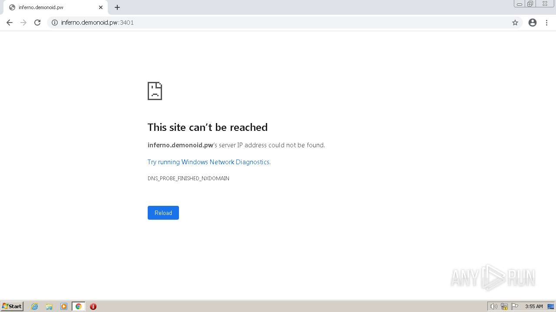Image resolution: width=556 pixels, height=312 pixels.
Task: Click the browser forward arrow
Action: click(x=23, y=23)
